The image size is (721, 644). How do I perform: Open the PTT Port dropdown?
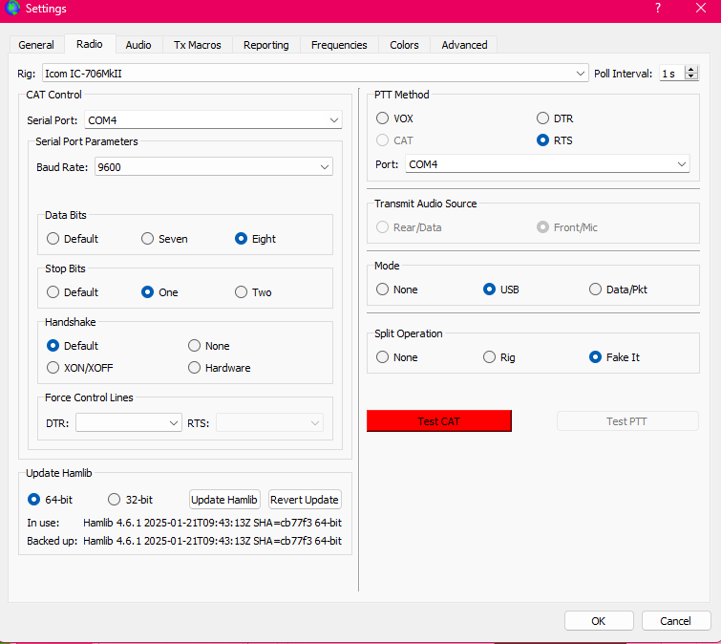coord(546,164)
